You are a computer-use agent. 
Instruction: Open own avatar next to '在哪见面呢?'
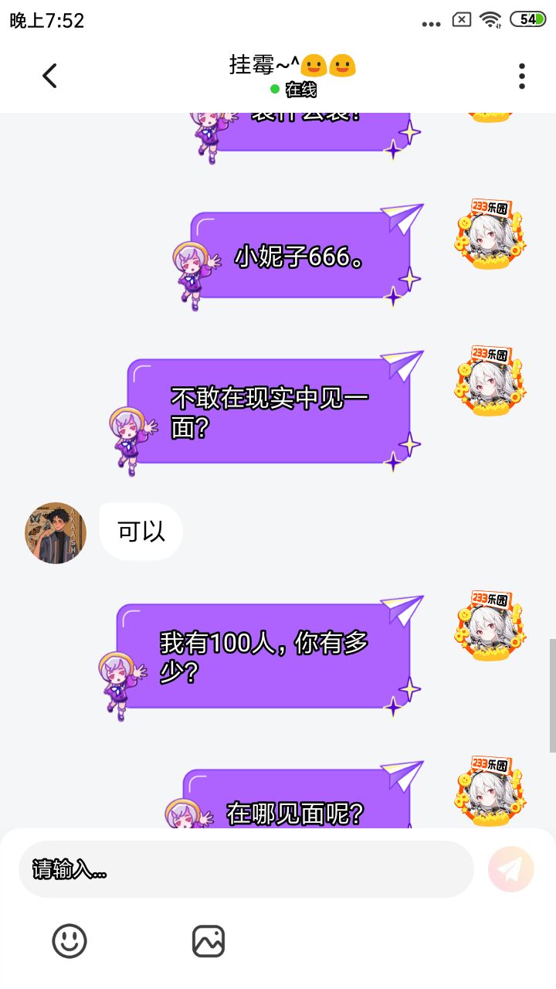point(491,791)
